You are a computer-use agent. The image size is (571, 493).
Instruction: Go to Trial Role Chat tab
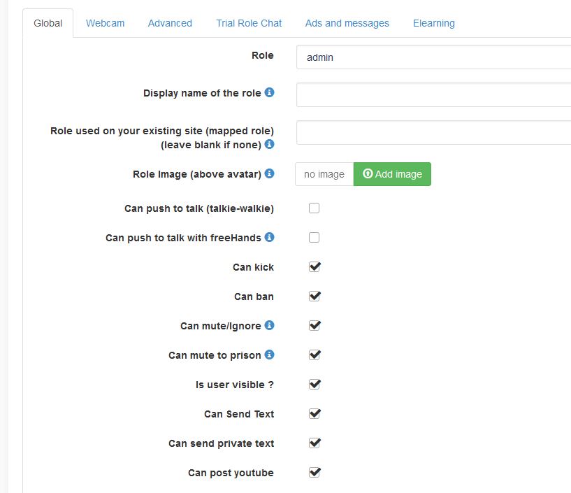(249, 23)
